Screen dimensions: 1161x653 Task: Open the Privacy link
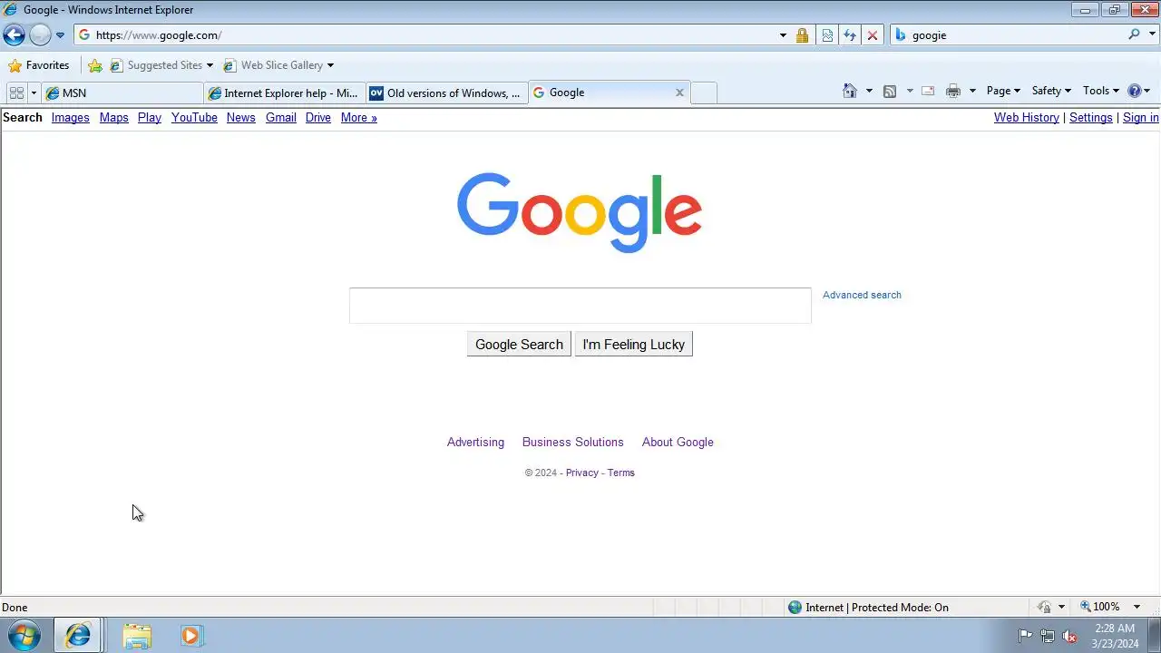pos(582,473)
